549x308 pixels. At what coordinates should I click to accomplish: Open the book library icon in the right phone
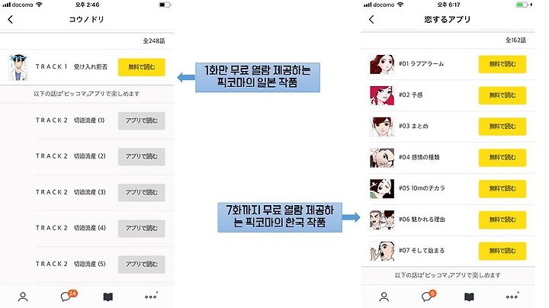coord(469,297)
